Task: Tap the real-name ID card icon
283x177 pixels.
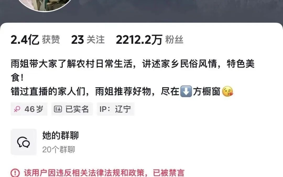Action: click(x=58, y=109)
